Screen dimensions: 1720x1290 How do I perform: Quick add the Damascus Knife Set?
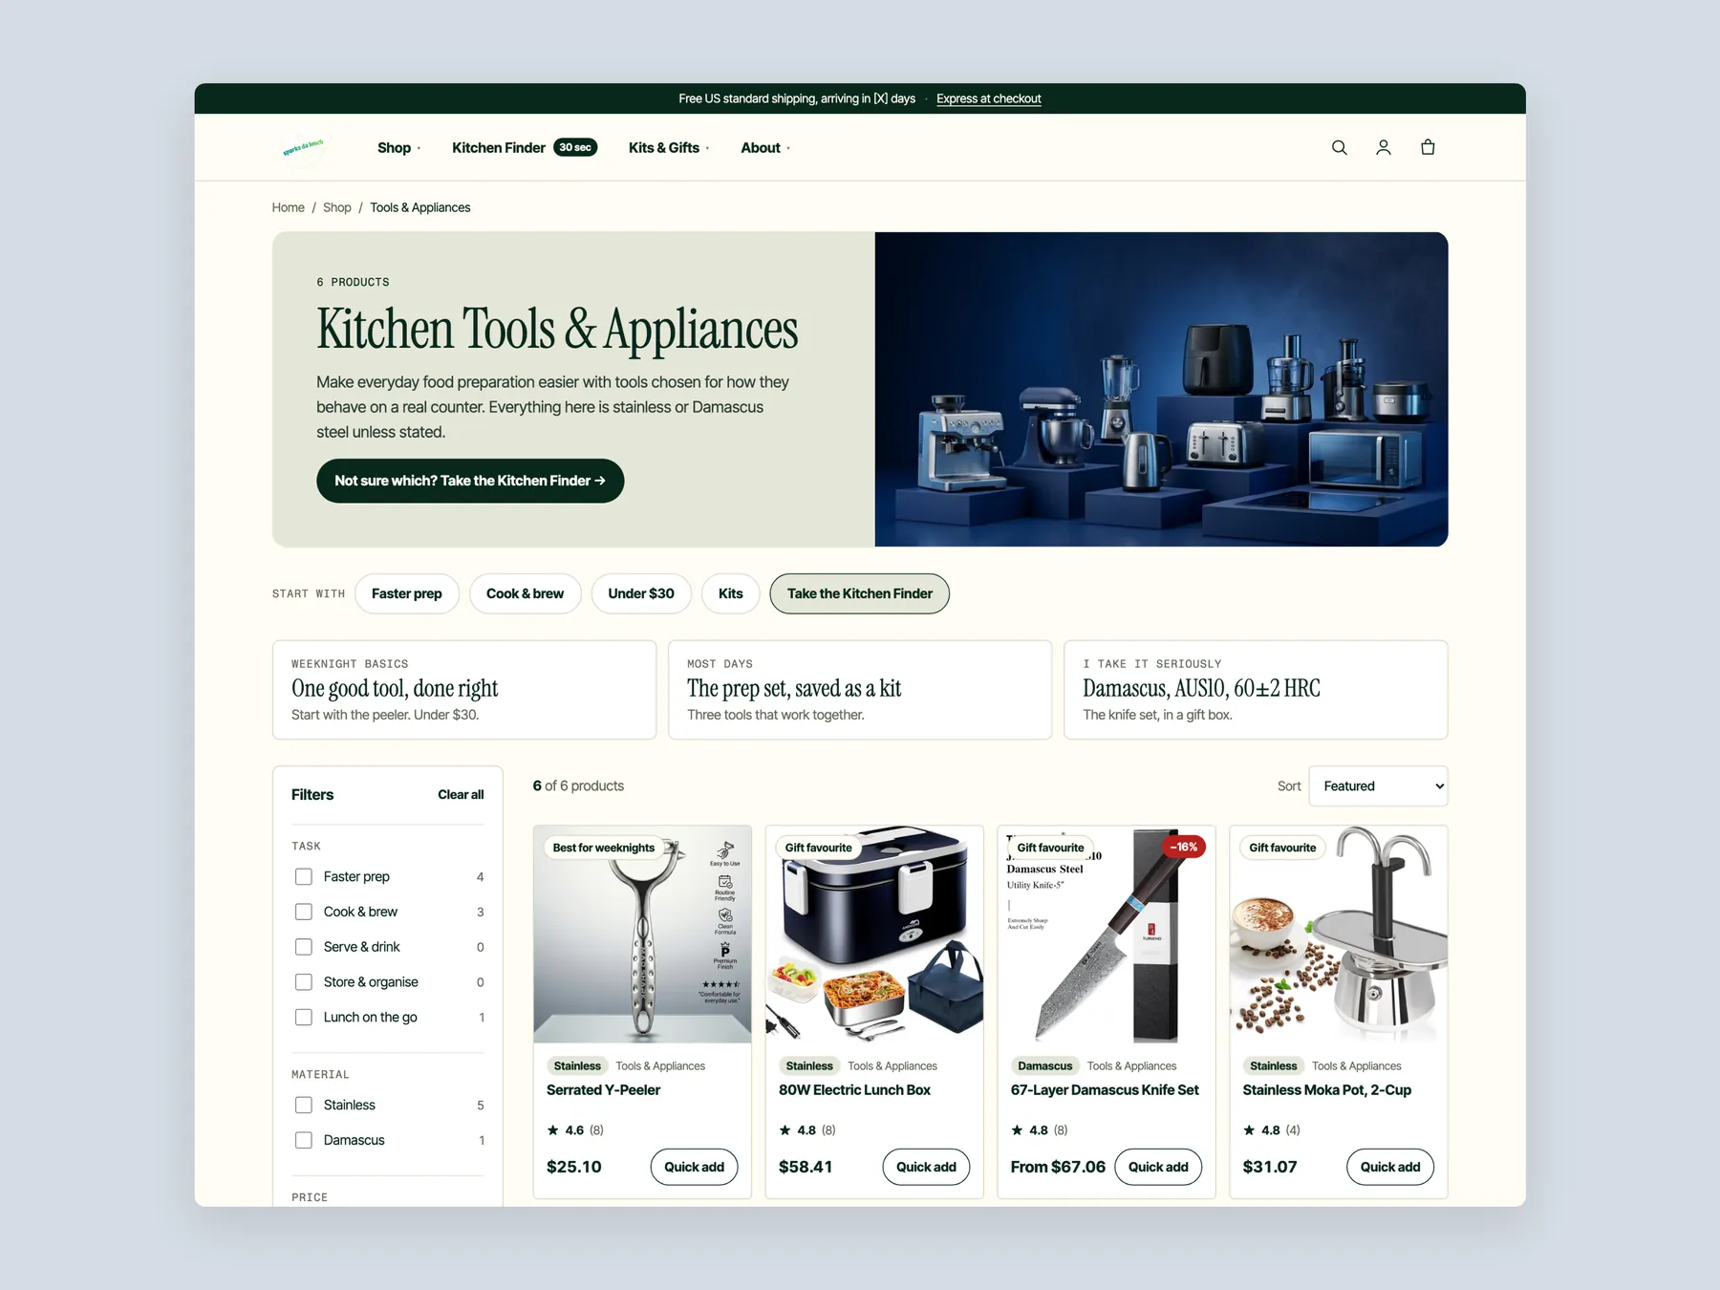(1158, 1167)
